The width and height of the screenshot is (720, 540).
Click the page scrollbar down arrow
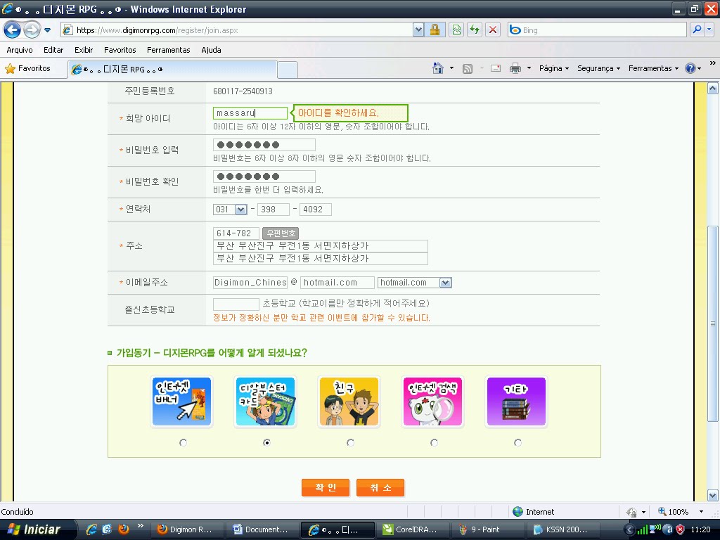[x=713, y=495]
